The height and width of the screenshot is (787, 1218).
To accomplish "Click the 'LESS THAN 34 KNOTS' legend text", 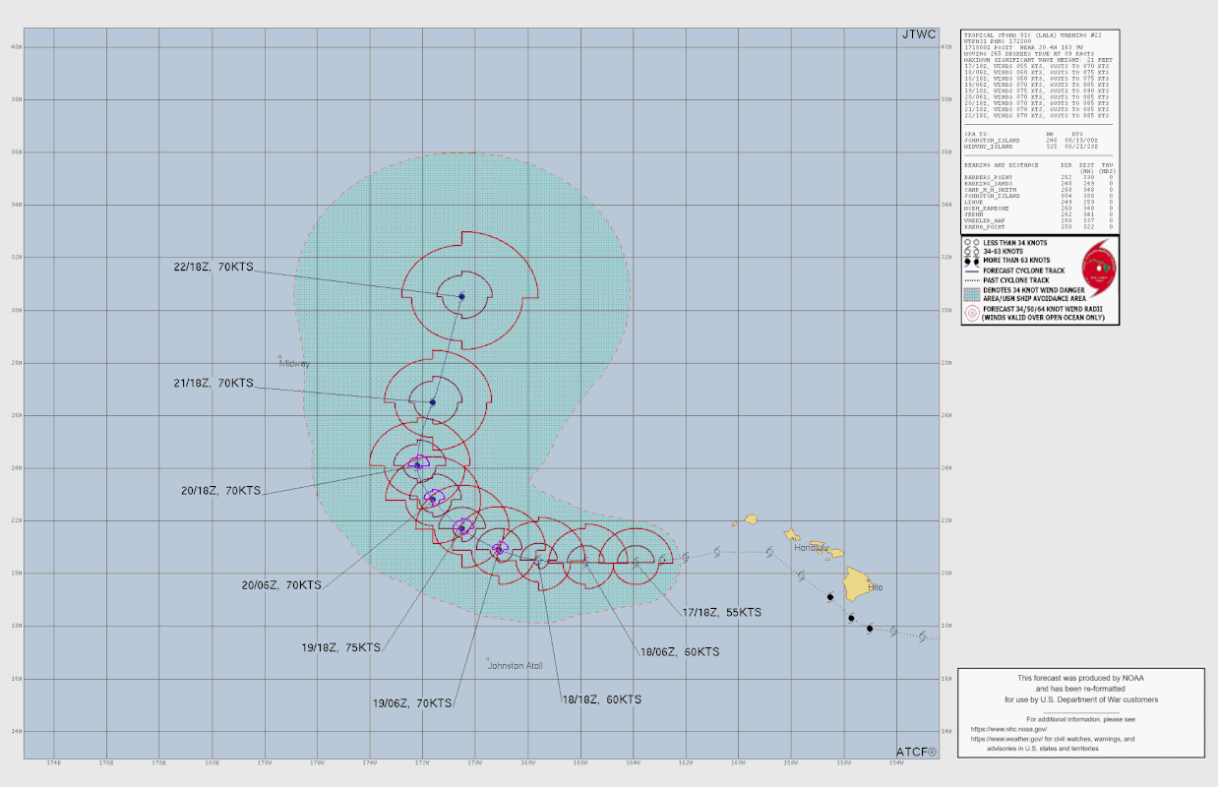I will [1015, 243].
